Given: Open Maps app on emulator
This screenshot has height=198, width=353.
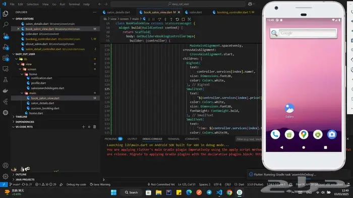Looking at the screenshot, I should (304, 135).
